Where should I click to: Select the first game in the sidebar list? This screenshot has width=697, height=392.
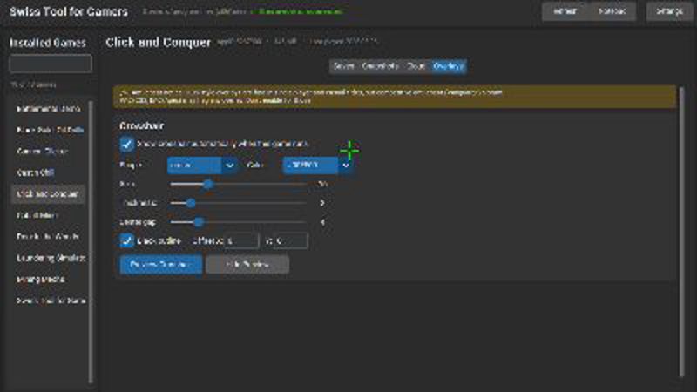pyautogui.click(x=48, y=109)
